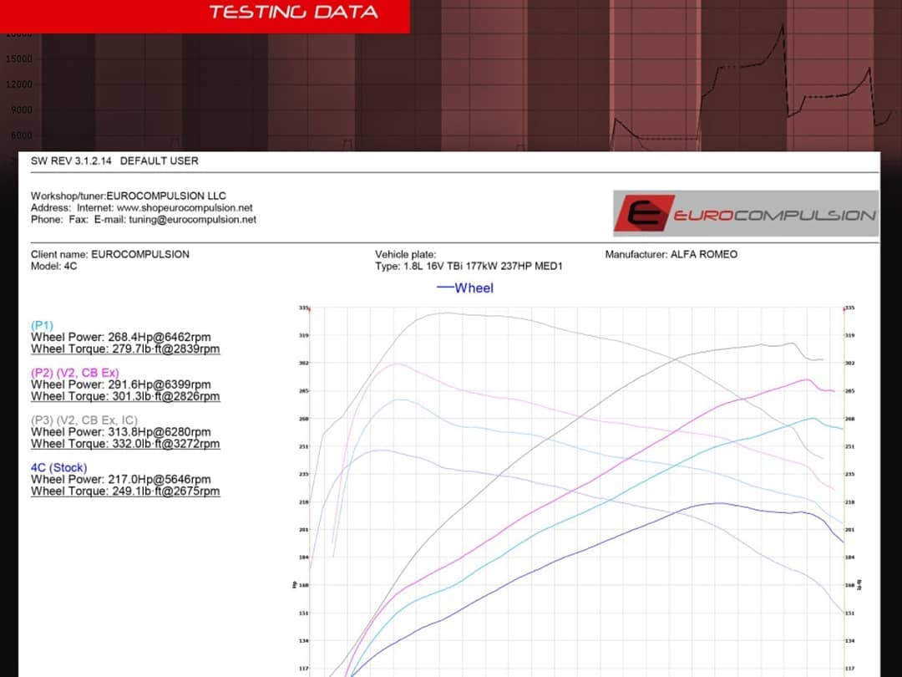Screen dimensions: 902x677
Task: Click the Eurocompulsion logo banner
Action: tap(746, 214)
